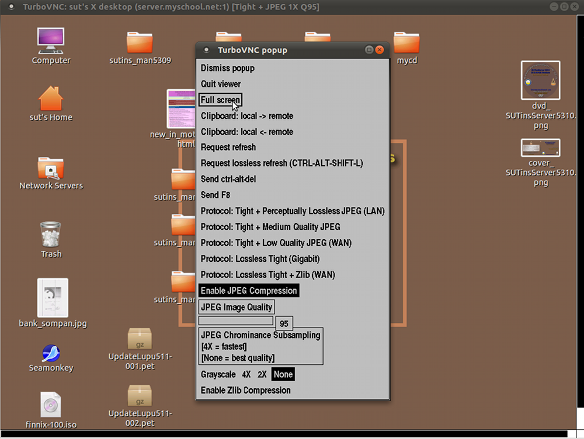Click the JPEG Image Quality slider bar

click(236, 321)
